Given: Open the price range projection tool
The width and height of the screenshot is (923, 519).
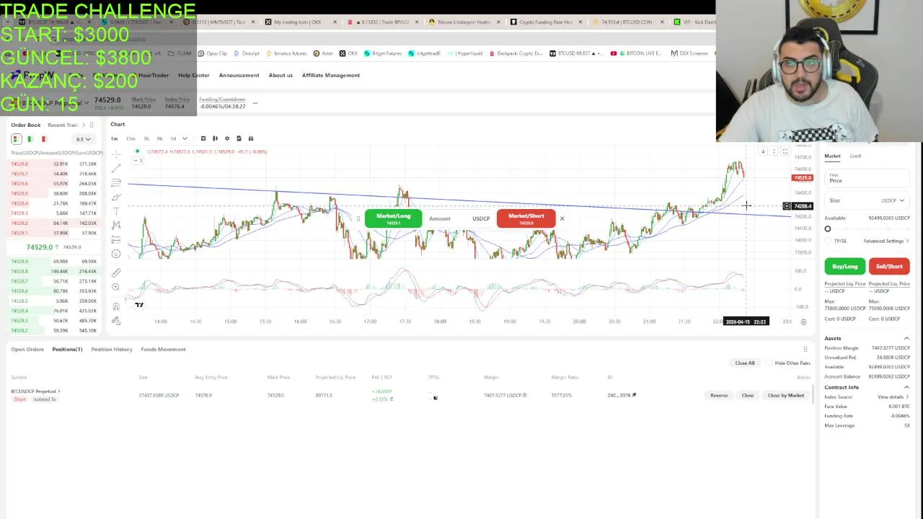Looking at the screenshot, I should [116, 239].
